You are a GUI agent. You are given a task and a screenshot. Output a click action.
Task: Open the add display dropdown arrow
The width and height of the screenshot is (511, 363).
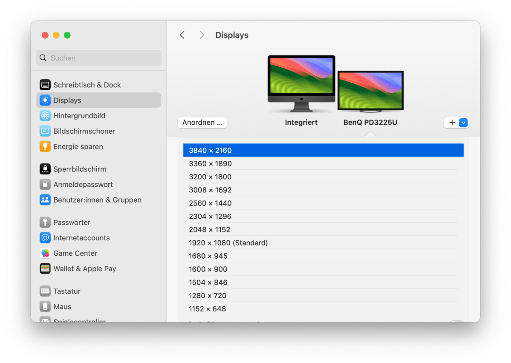click(x=464, y=123)
